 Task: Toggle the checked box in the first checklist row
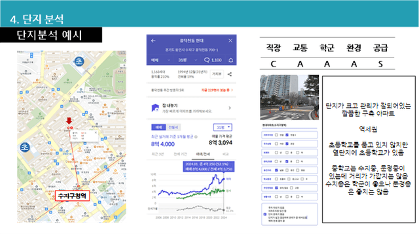[x=287, y=135]
